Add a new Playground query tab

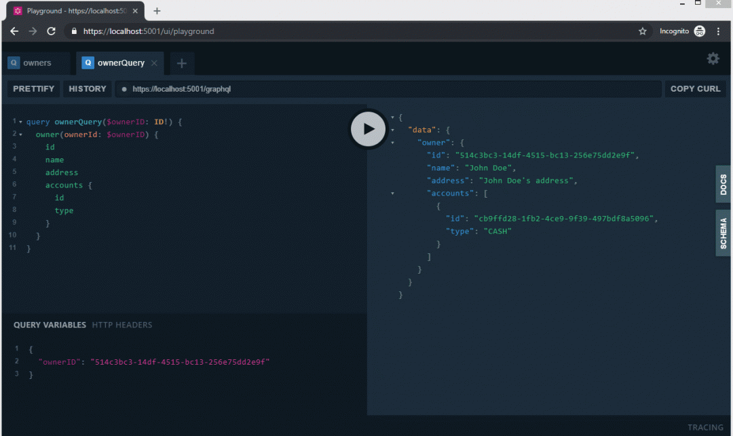point(181,63)
